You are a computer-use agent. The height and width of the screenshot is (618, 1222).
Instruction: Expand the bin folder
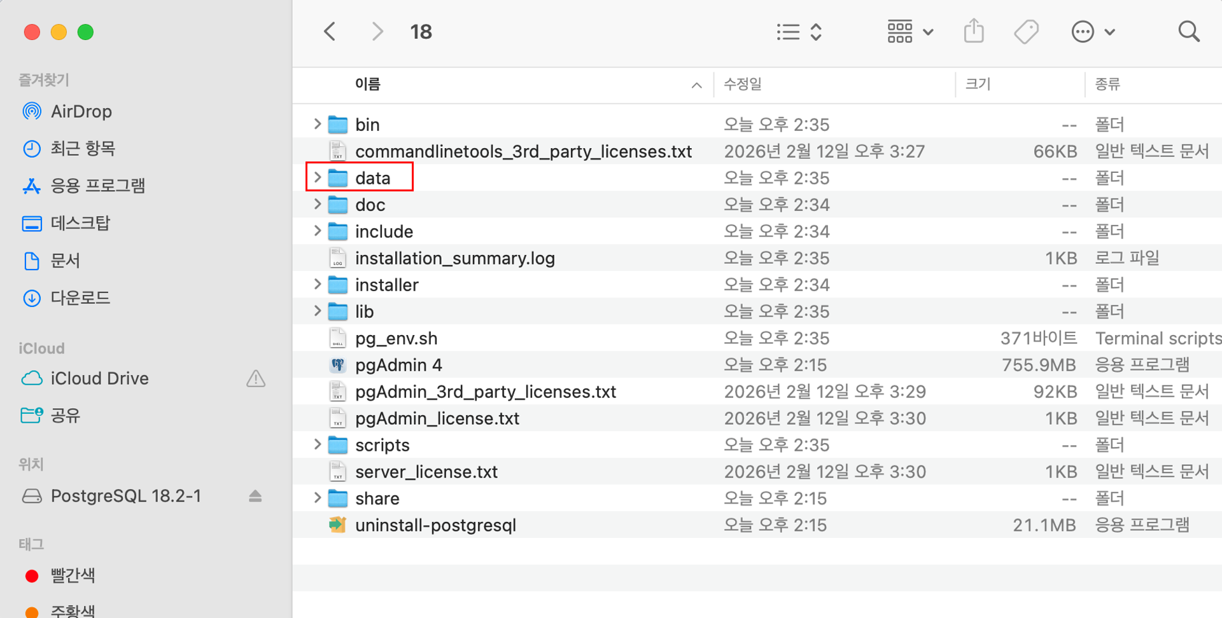[316, 124]
